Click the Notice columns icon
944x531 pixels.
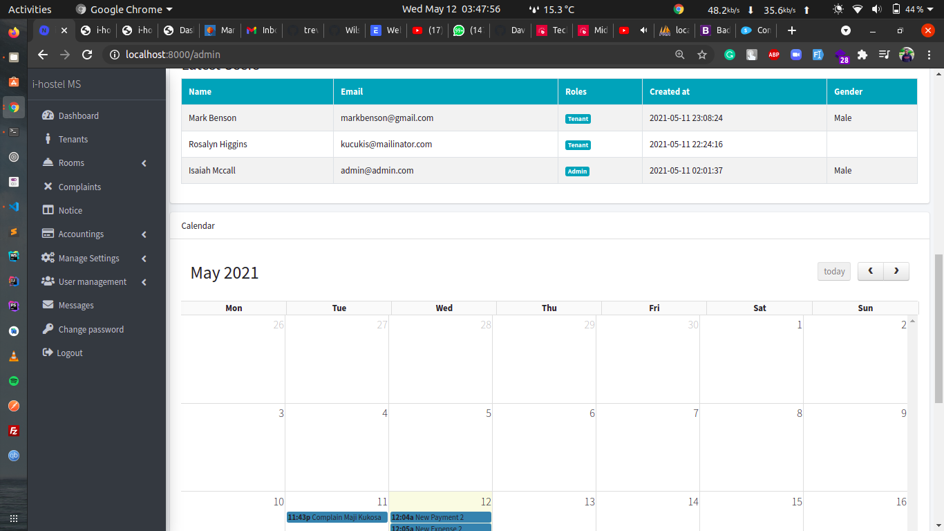(48, 210)
